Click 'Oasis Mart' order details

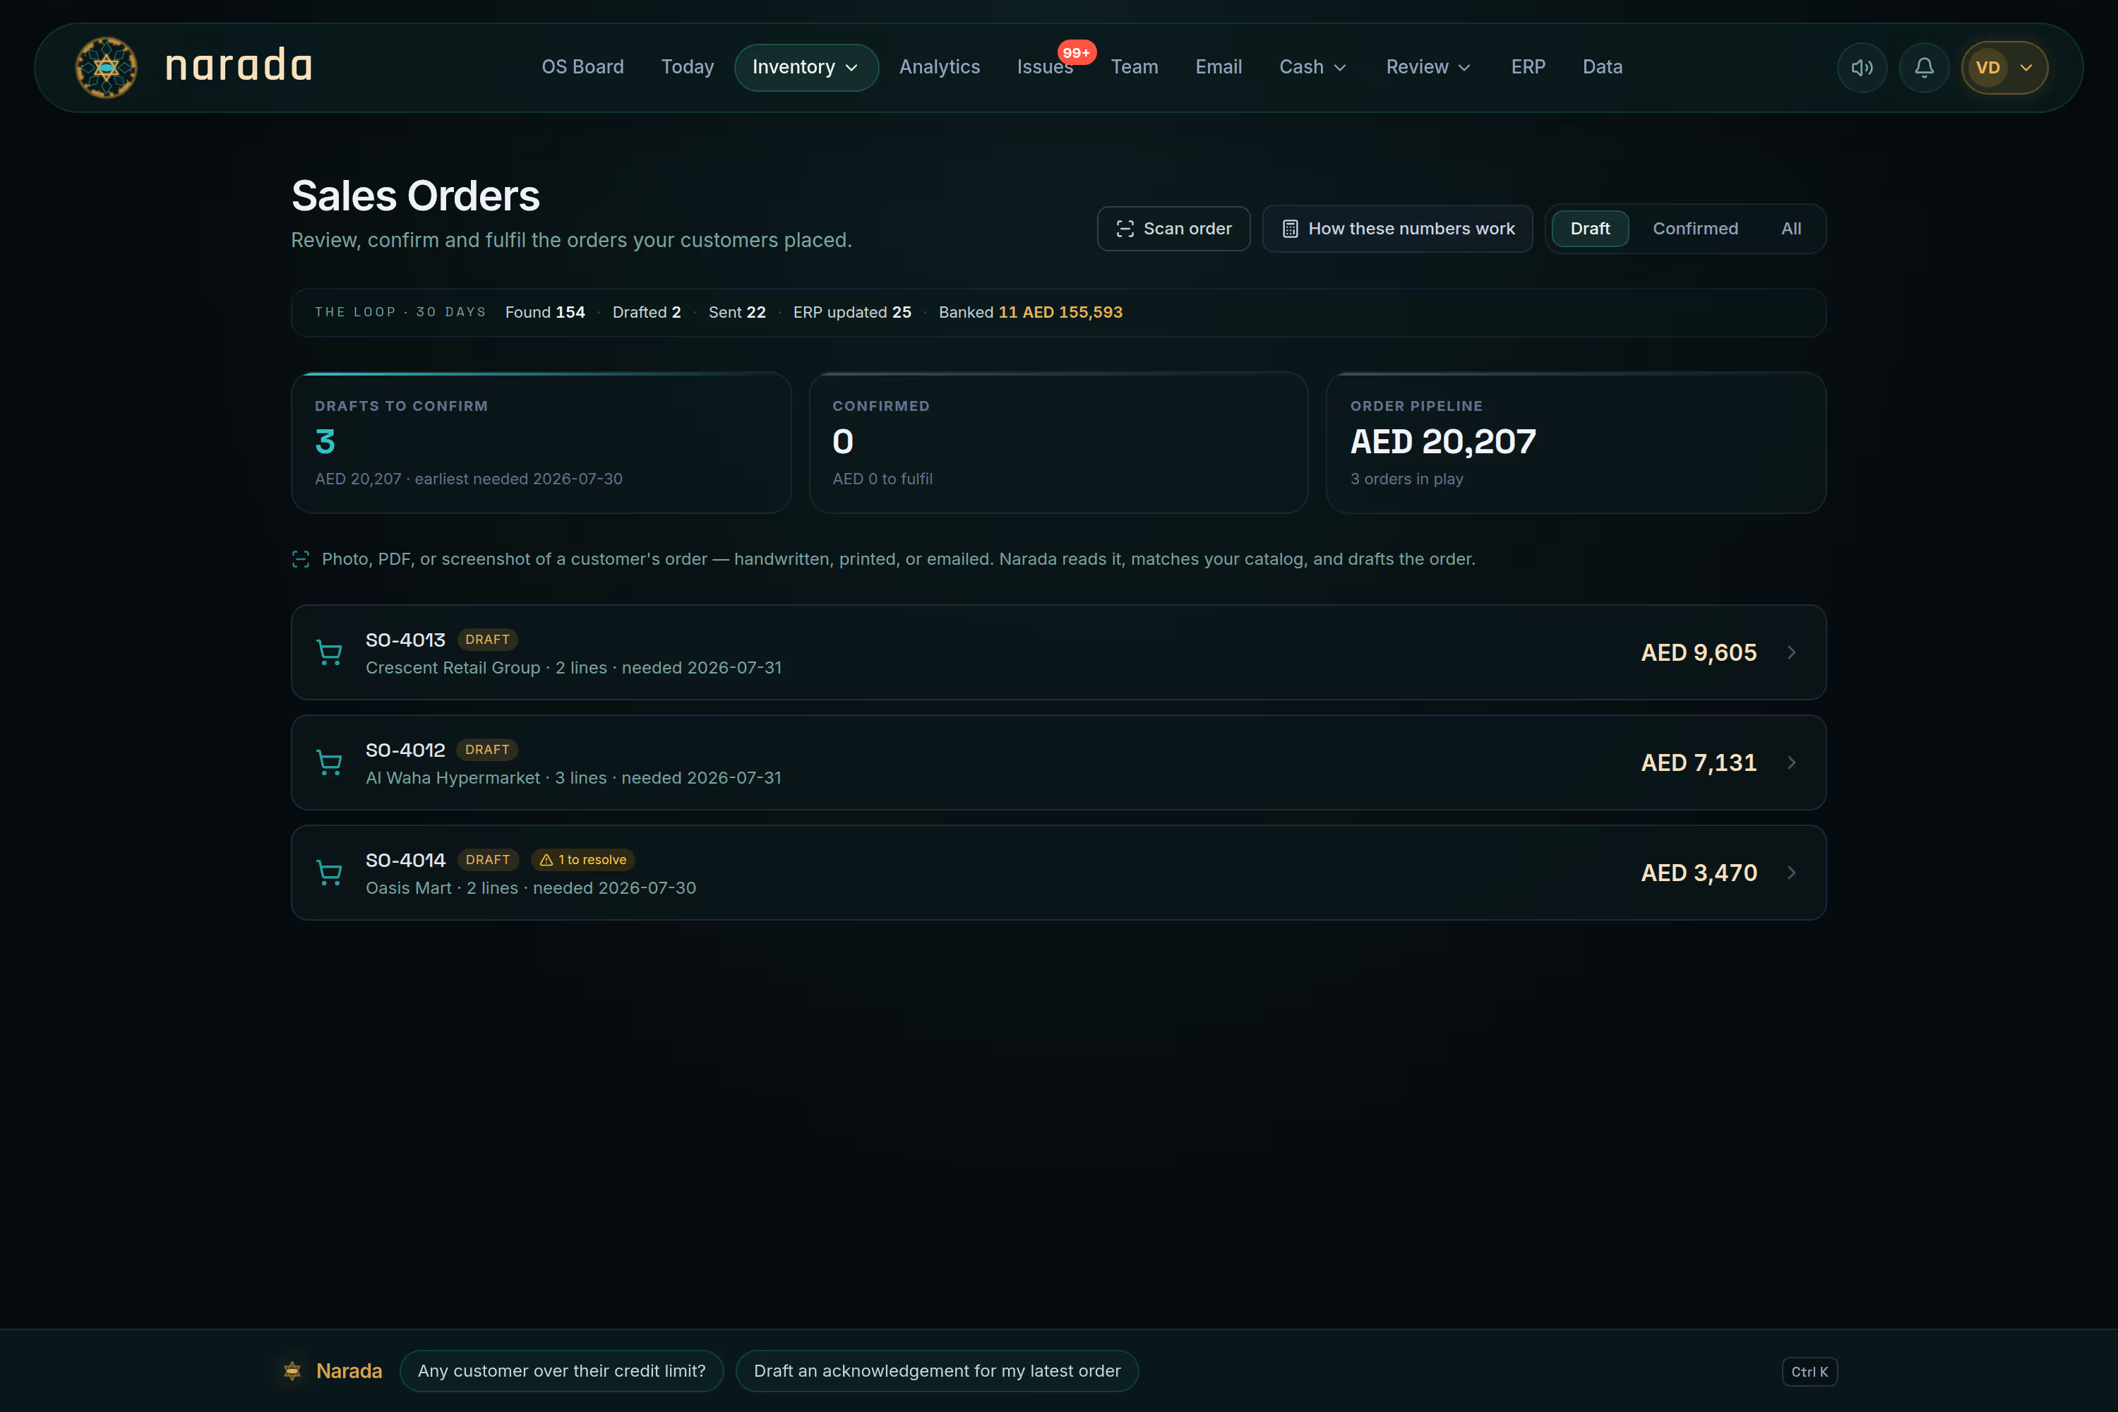click(x=530, y=889)
